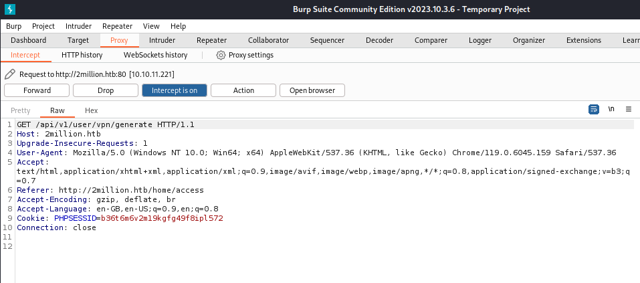Click the pencil edit icon beside request target
Viewport: 640px width, 283px height.
(x=9, y=74)
